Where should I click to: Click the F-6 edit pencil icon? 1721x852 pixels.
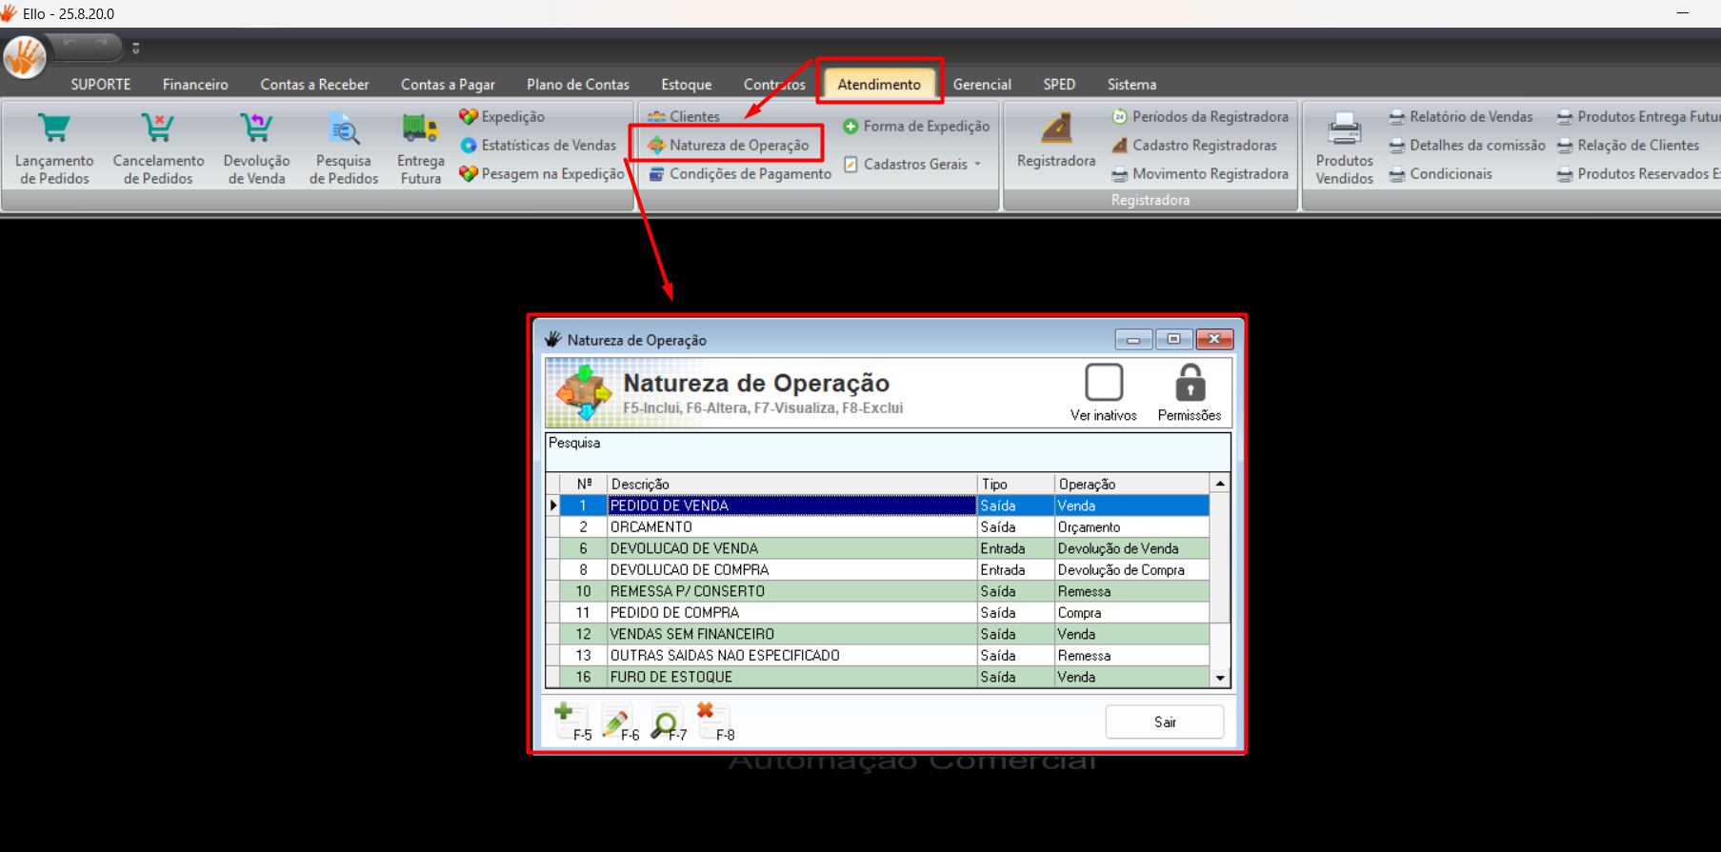pos(616,721)
